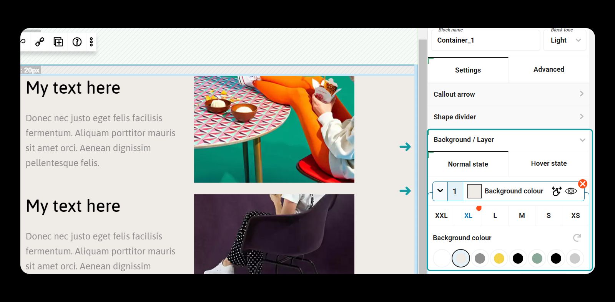Reset Background colour with the redo arrow icon
The width and height of the screenshot is (615, 302).
[x=577, y=238]
